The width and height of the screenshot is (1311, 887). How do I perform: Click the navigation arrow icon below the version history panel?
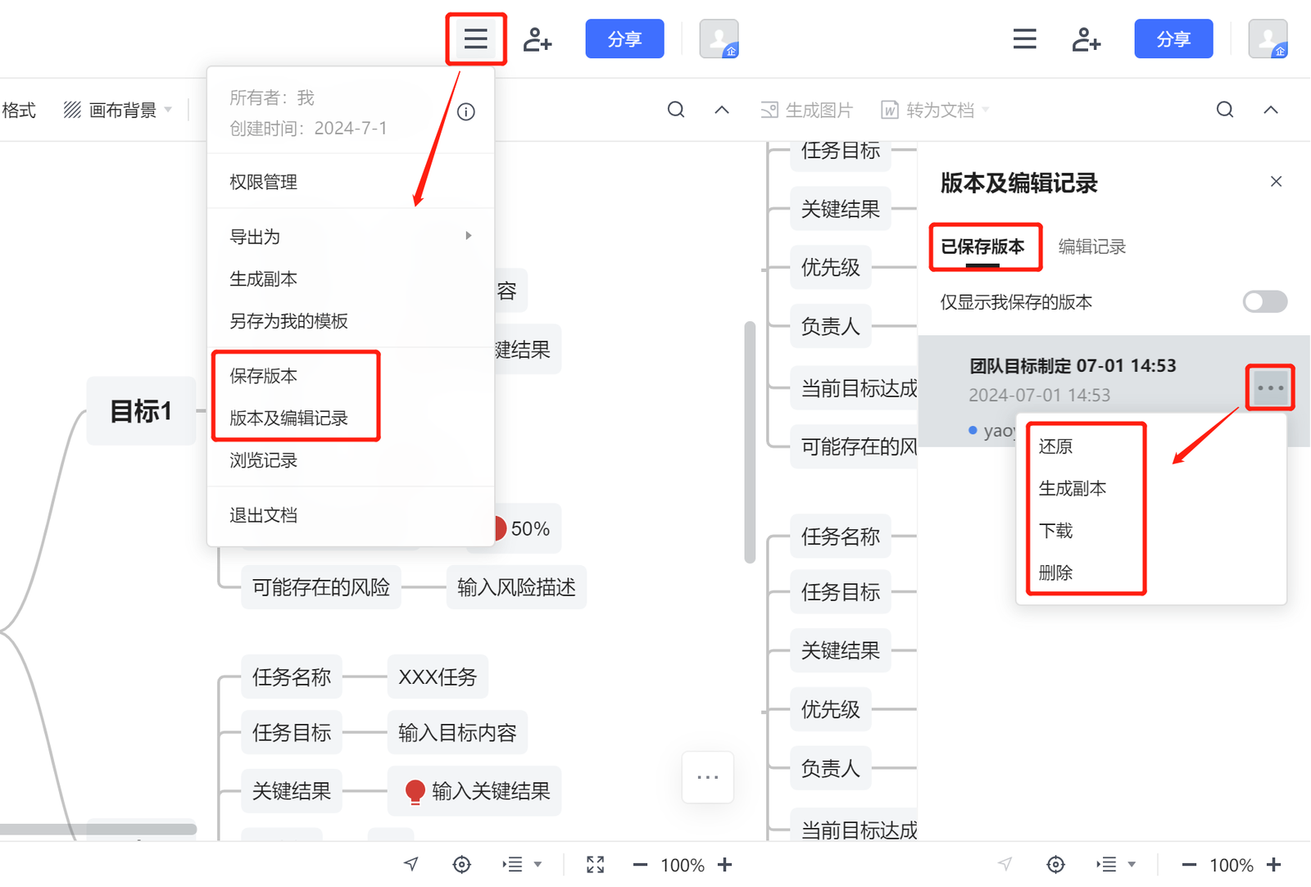pyautogui.click(x=1005, y=864)
